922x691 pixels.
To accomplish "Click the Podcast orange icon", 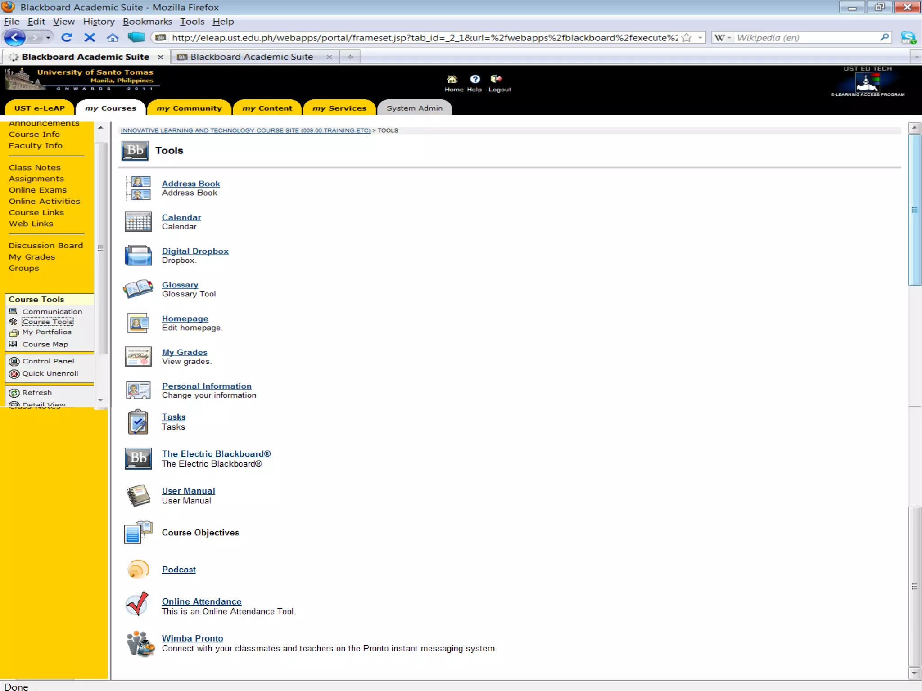I will (138, 569).
